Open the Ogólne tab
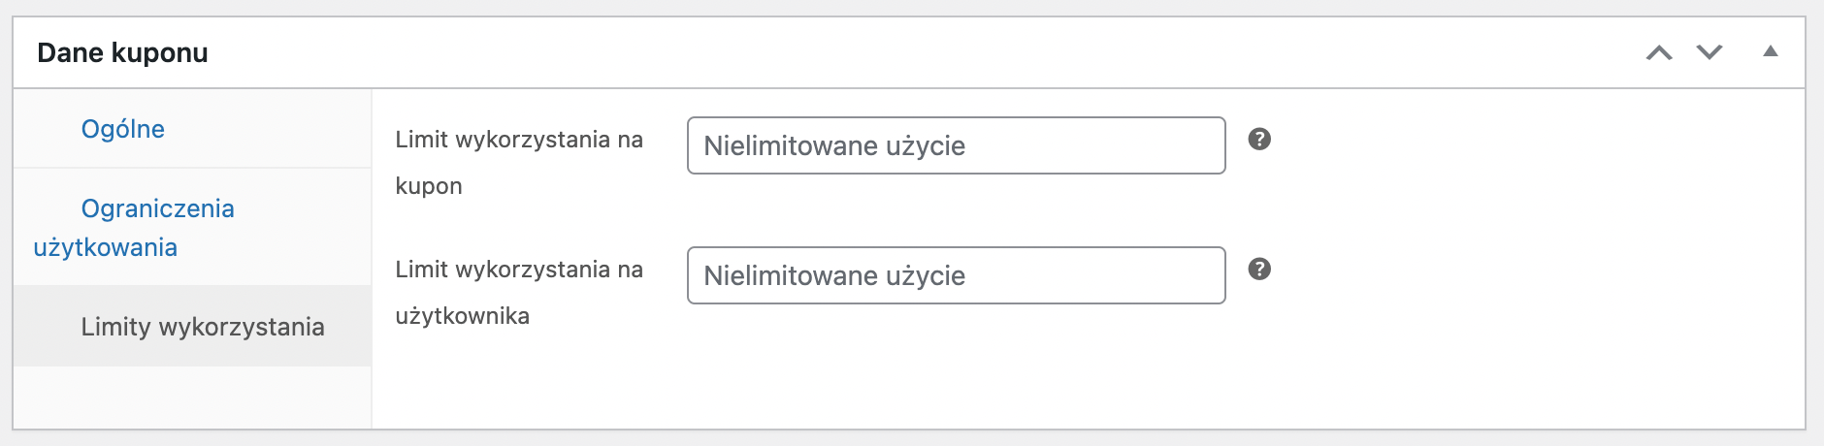Viewport: 1824px width, 446px height. point(123,129)
